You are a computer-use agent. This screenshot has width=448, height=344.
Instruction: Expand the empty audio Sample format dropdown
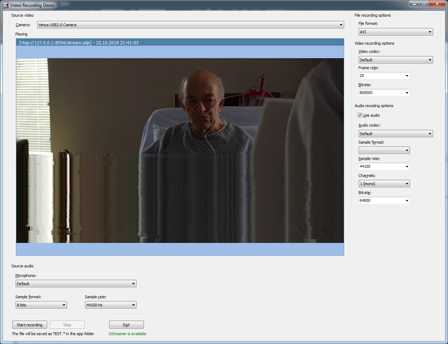(407, 150)
